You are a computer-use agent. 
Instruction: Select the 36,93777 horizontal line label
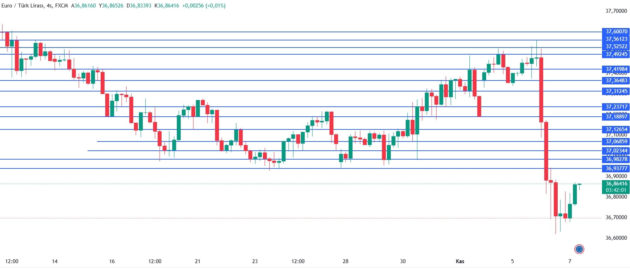pos(616,168)
